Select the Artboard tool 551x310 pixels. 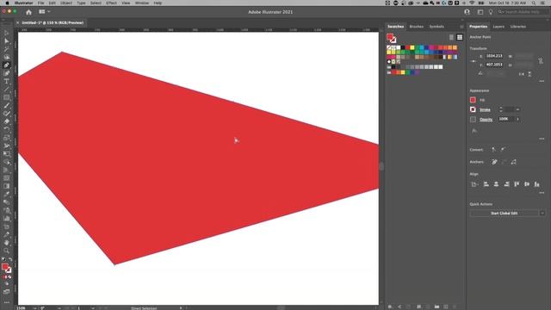[x=6, y=226]
